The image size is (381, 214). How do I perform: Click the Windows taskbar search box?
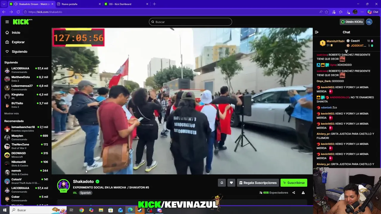[38, 210]
